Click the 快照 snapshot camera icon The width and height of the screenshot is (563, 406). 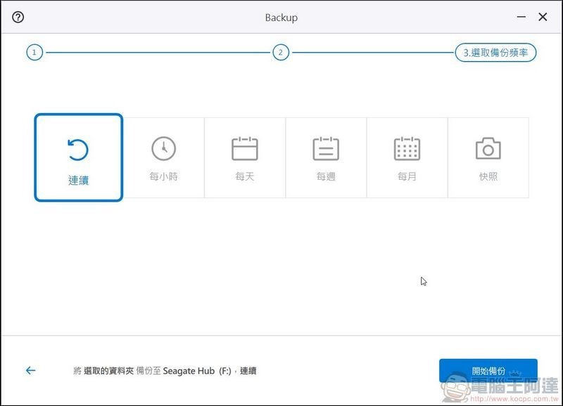click(489, 149)
